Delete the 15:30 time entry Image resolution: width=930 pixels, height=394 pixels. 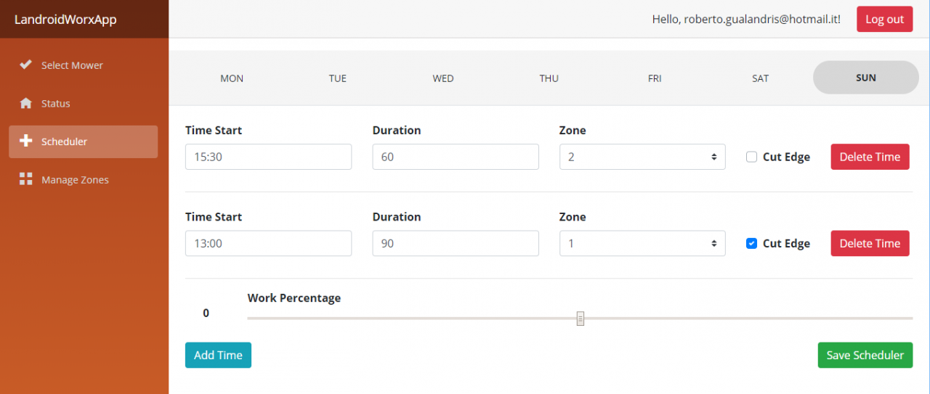(870, 157)
